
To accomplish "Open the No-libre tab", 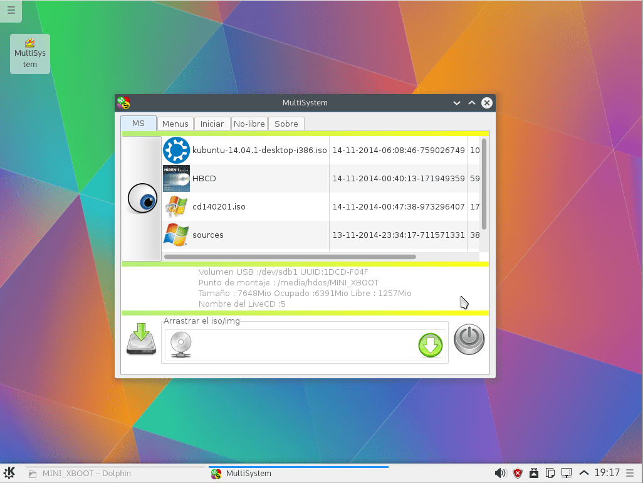I will [x=249, y=124].
